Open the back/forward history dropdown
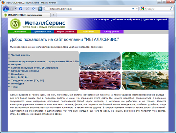This screenshot has height=133, width=176. [x=15, y=9]
